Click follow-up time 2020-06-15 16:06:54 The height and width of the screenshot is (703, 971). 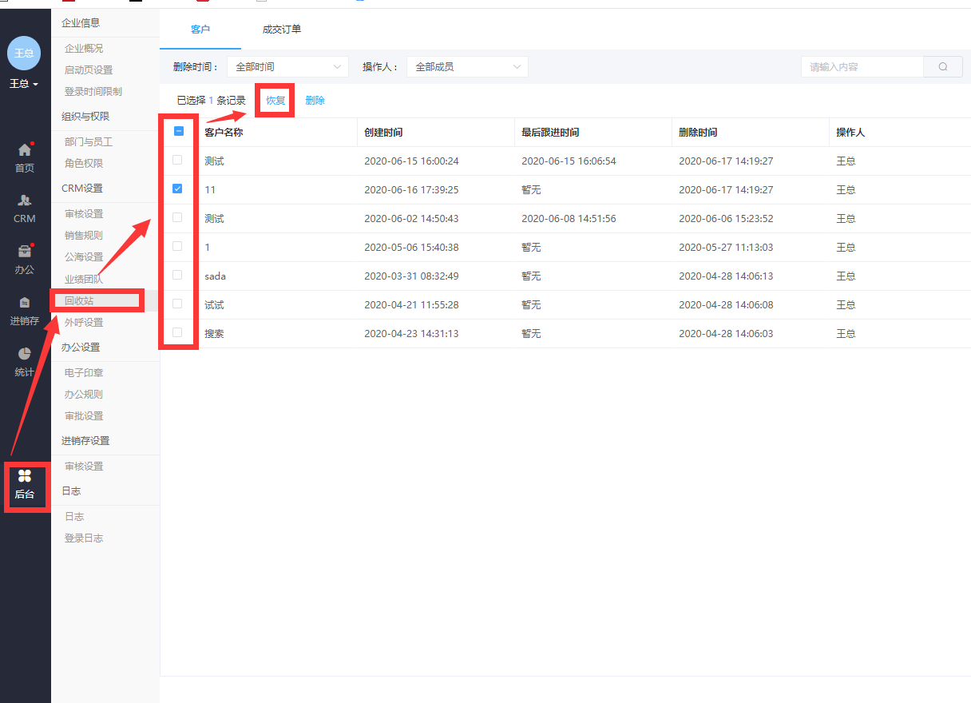[x=569, y=161]
